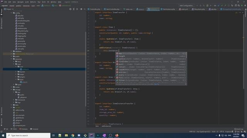Click Expand All icon in Project panel
The width and height of the screenshot is (247, 138).
(x=74, y=9)
